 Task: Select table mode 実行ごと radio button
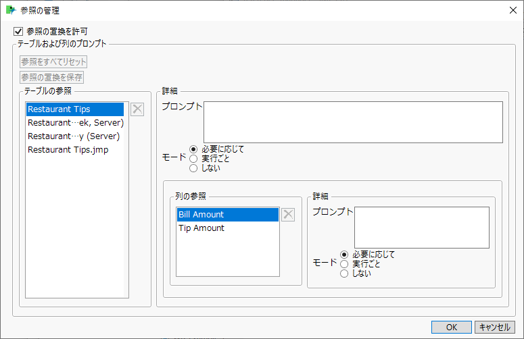193,159
